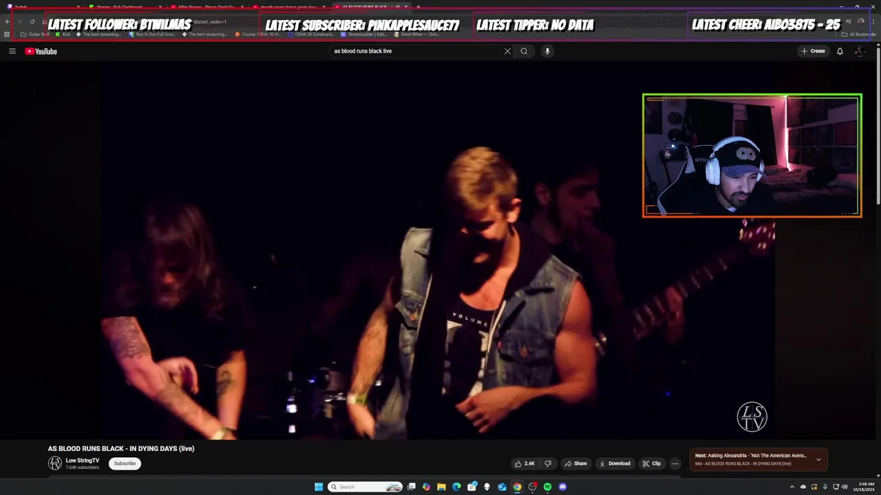The height and width of the screenshot is (495, 881).
Task: Open a new browser tab
Action: coord(418,7)
